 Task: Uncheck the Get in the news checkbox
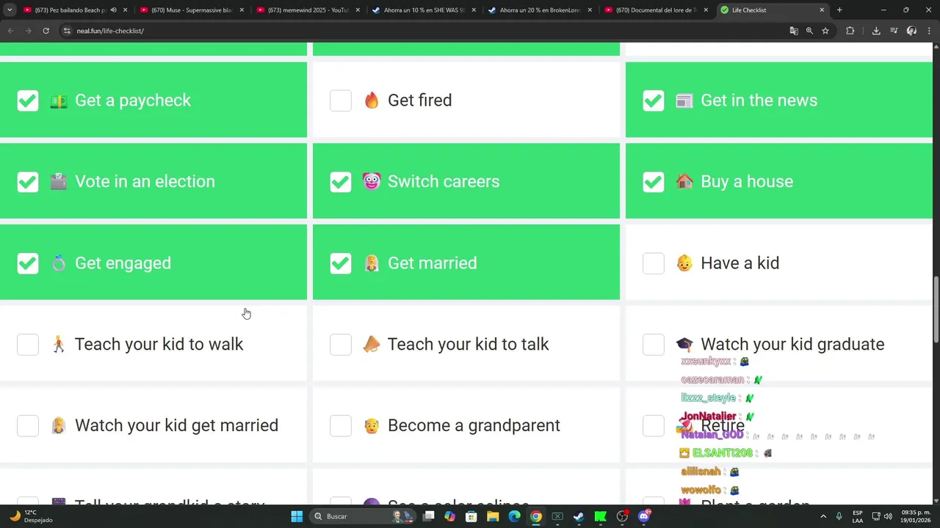click(x=654, y=100)
